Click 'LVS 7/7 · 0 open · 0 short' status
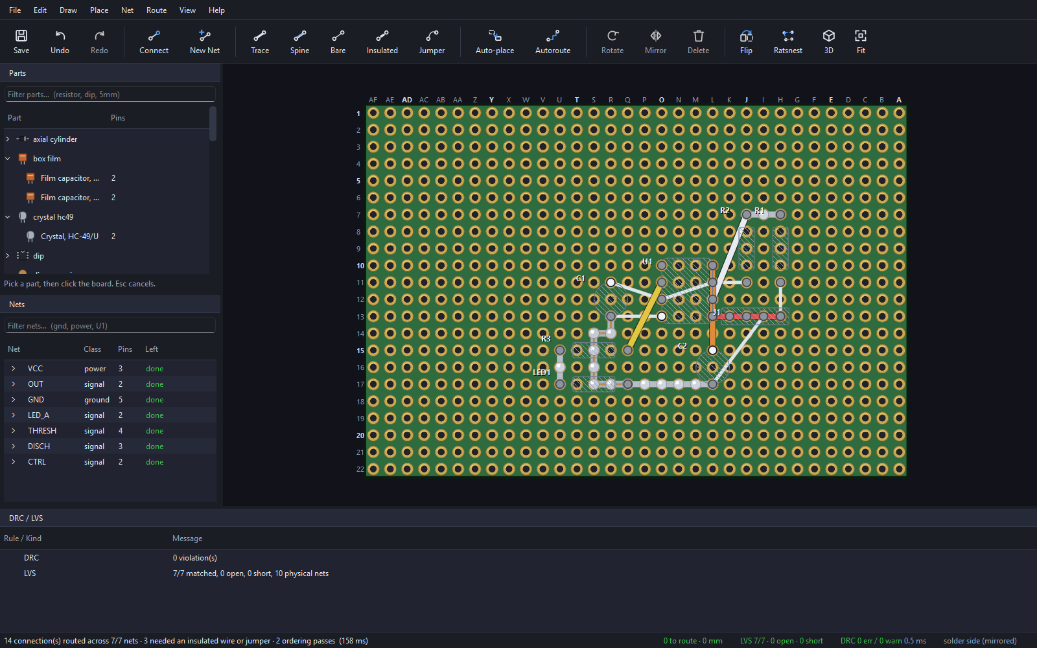The width and height of the screenshot is (1037, 648). point(782,641)
